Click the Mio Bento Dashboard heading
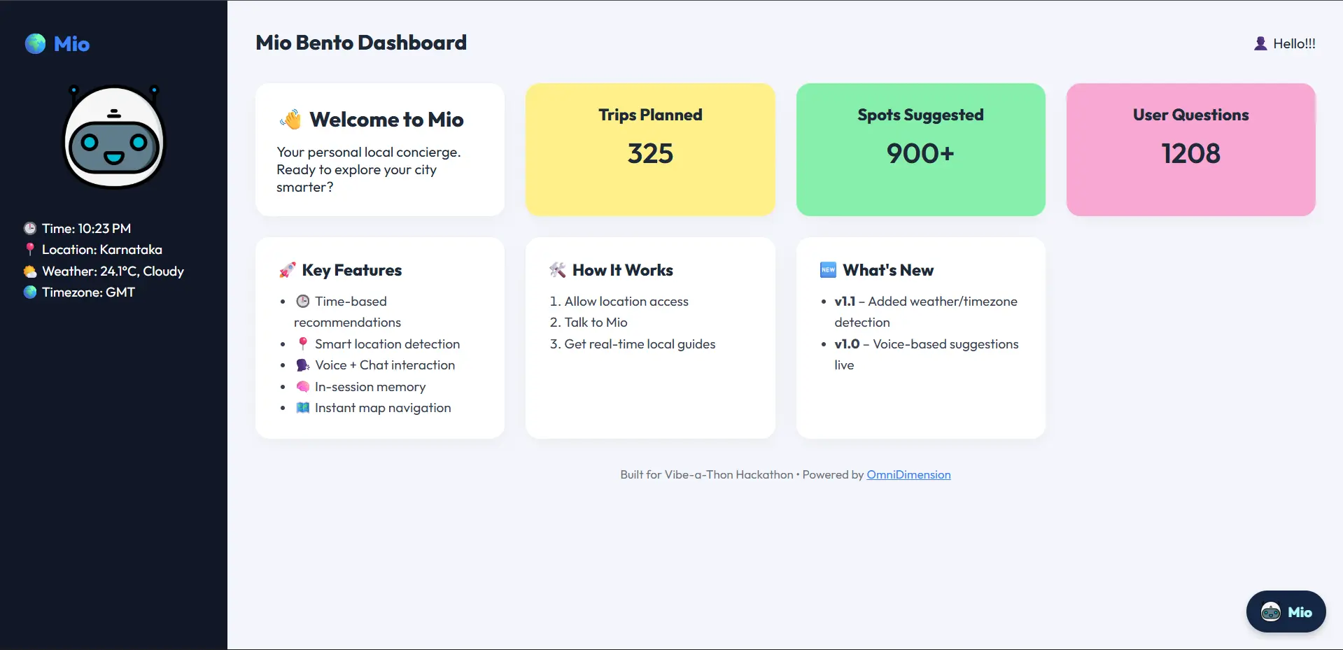 [360, 43]
